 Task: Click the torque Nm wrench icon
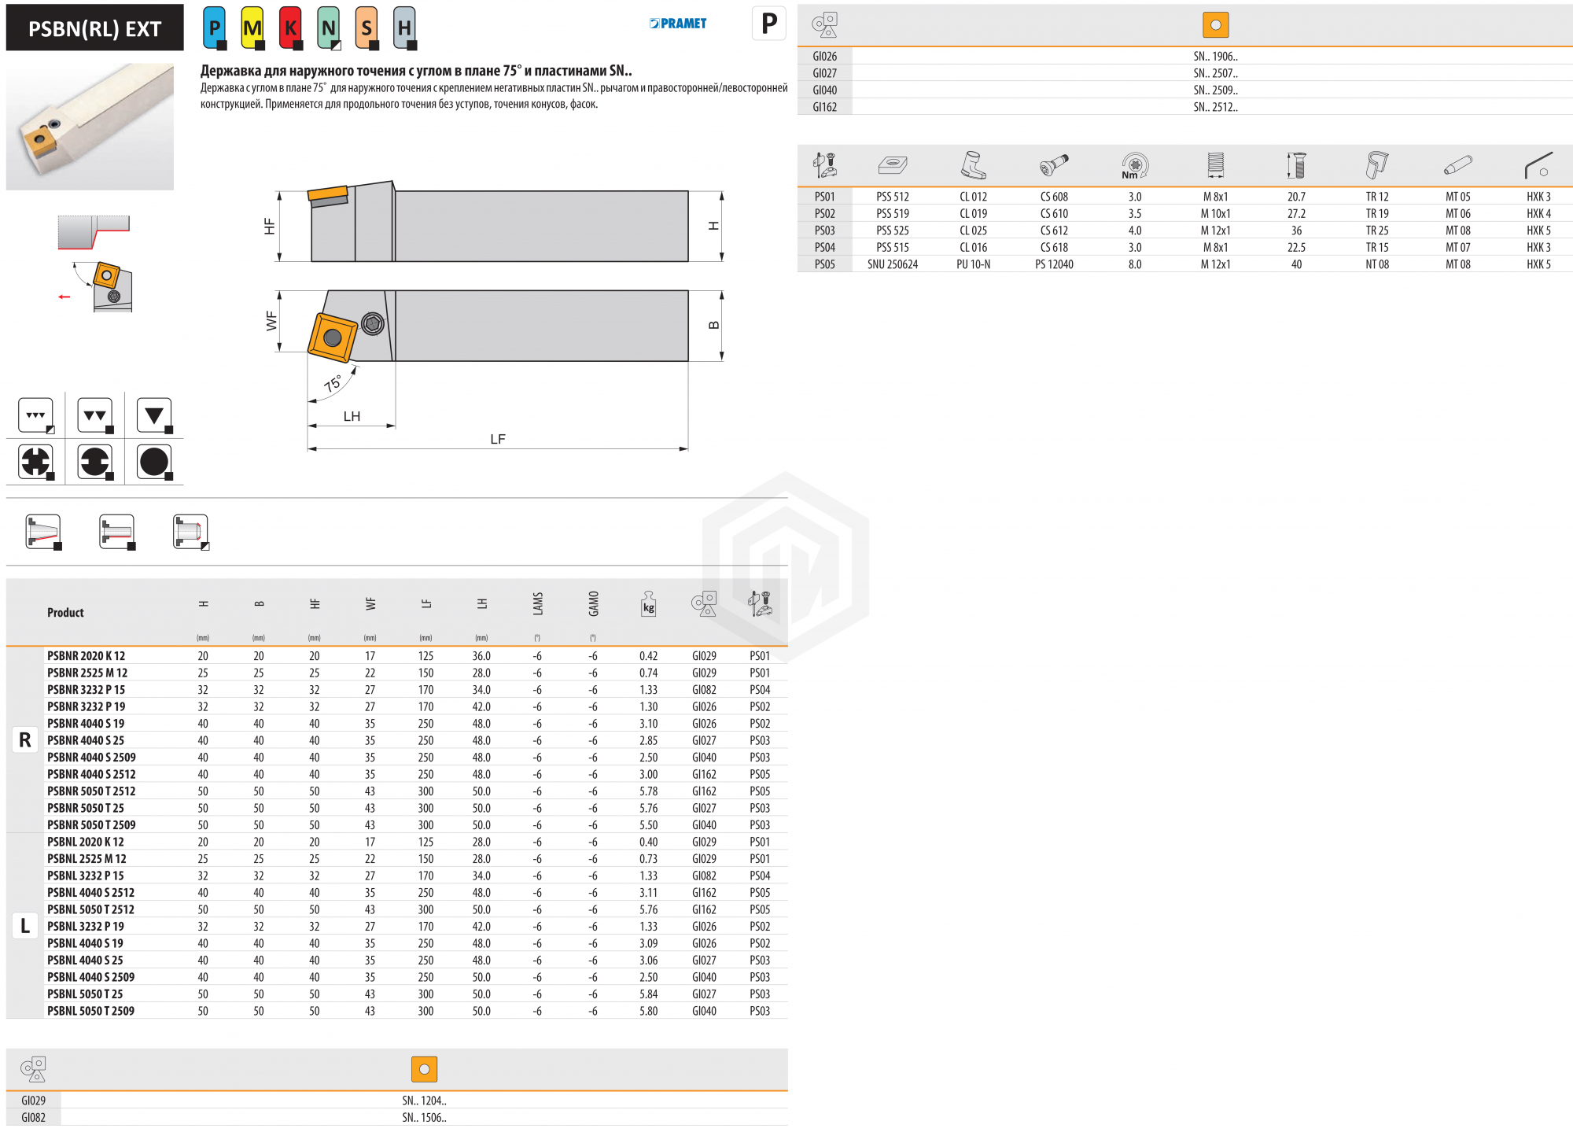coord(1134,166)
